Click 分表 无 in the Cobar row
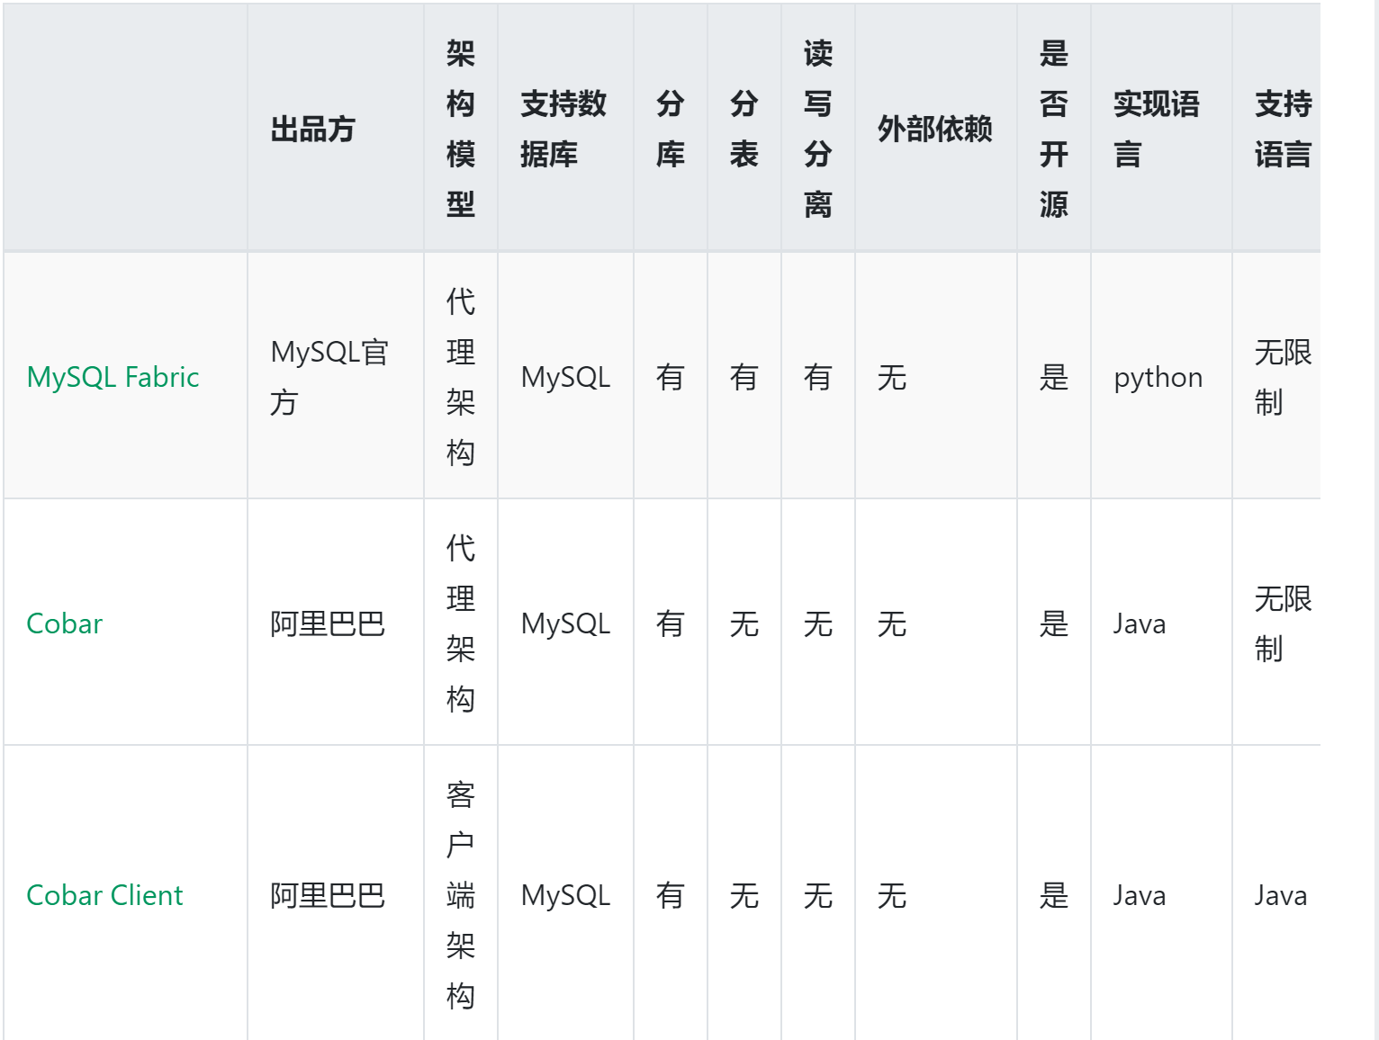1379x1040 pixels. tap(744, 623)
